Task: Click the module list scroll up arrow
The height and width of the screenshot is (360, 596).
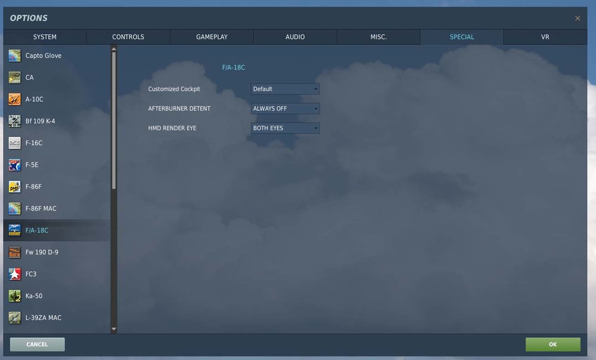Action: tap(114, 49)
